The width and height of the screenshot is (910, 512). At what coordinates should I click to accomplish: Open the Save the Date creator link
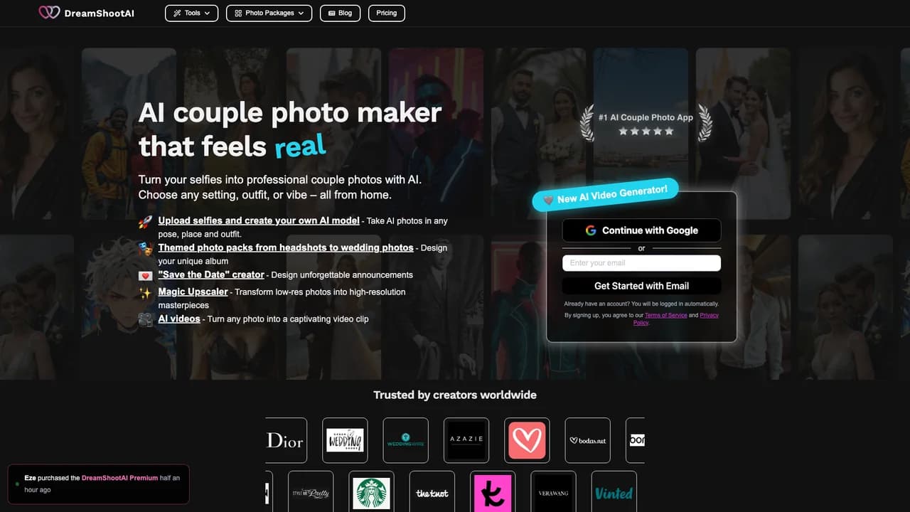point(211,274)
